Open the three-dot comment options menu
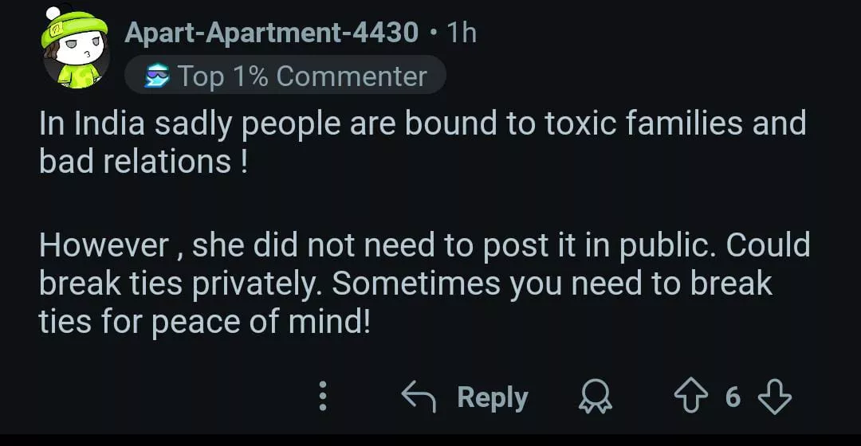Screen dimensions: 861x446 click(x=323, y=397)
